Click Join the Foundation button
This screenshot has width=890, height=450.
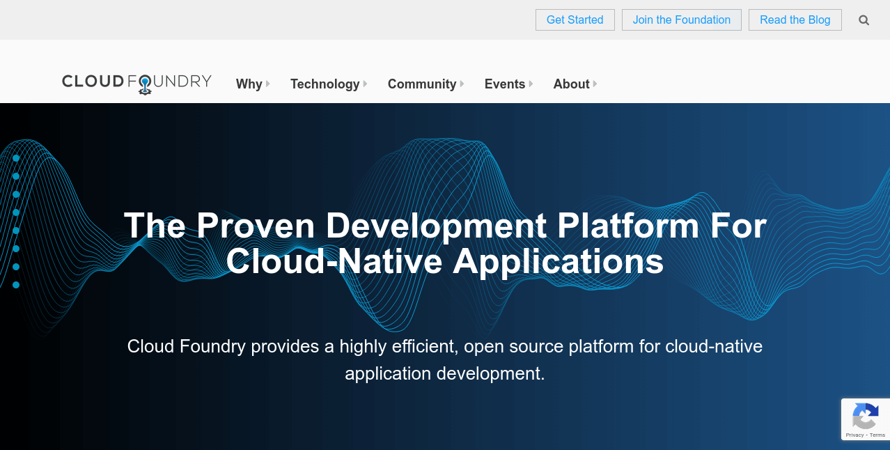pyautogui.click(x=682, y=20)
